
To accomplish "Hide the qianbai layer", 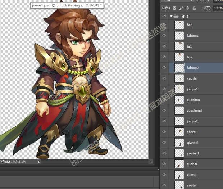I will pyautogui.click(x=164, y=143).
